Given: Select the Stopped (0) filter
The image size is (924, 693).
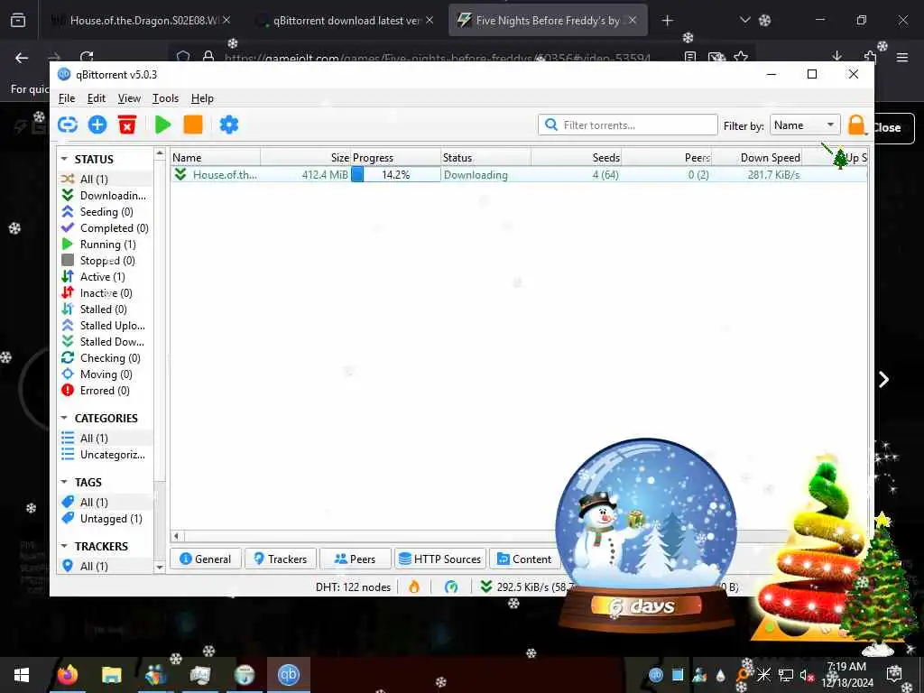Looking at the screenshot, I should point(106,261).
